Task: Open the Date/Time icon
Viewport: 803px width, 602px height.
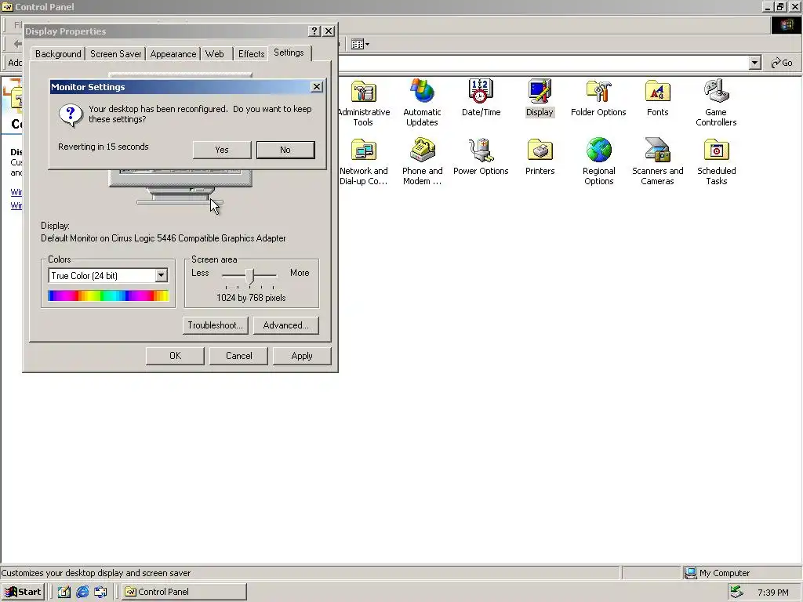Action: click(x=481, y=97)
